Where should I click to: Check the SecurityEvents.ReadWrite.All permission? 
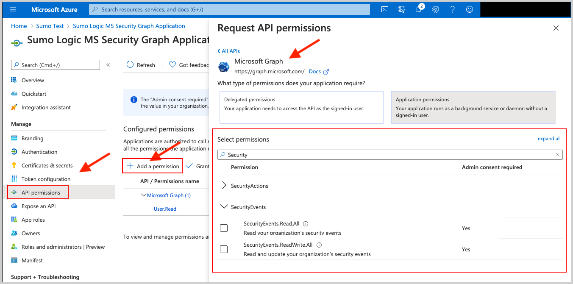[224, 249]
